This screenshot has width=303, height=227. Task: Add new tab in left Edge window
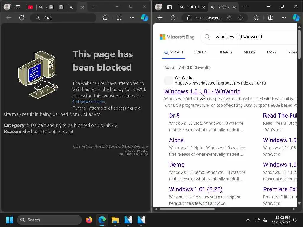(94, 7)
